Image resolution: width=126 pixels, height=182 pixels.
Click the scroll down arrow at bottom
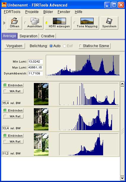pyautogui.click(x=122, y=178)
